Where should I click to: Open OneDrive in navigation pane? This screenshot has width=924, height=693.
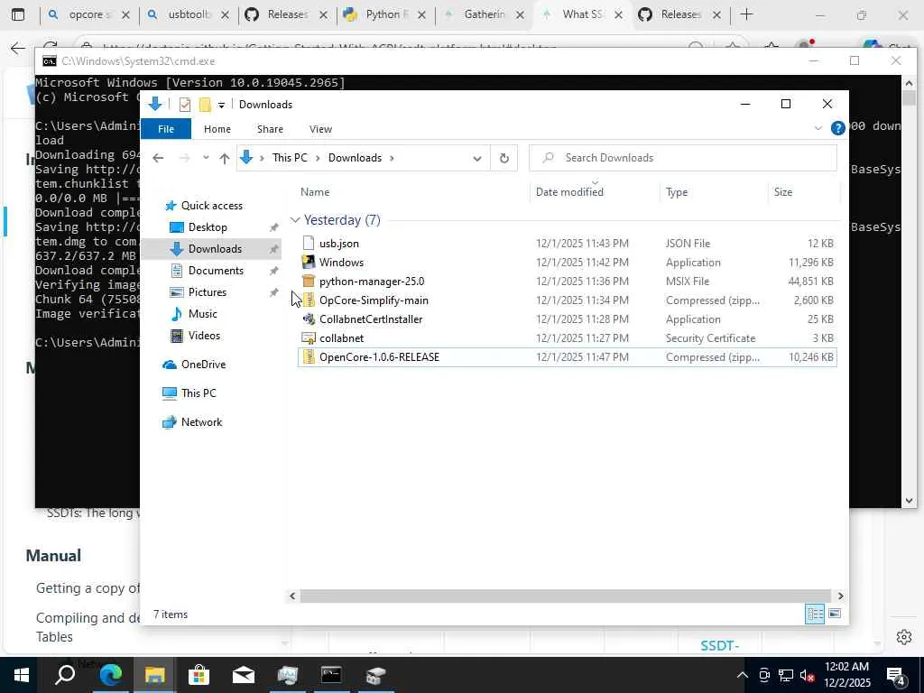195,365
